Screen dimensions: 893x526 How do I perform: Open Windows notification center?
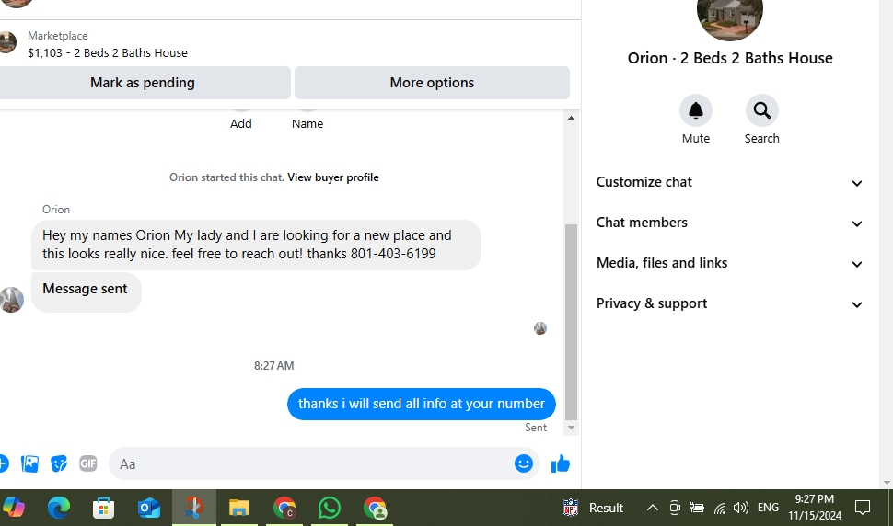(x=863, y=508)
